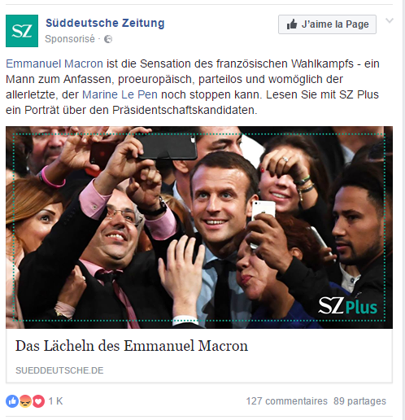The height and width of the screenshot is (420, 405).
Task: Open the Macron selfie crowd article image
Action: click(199, 227)
